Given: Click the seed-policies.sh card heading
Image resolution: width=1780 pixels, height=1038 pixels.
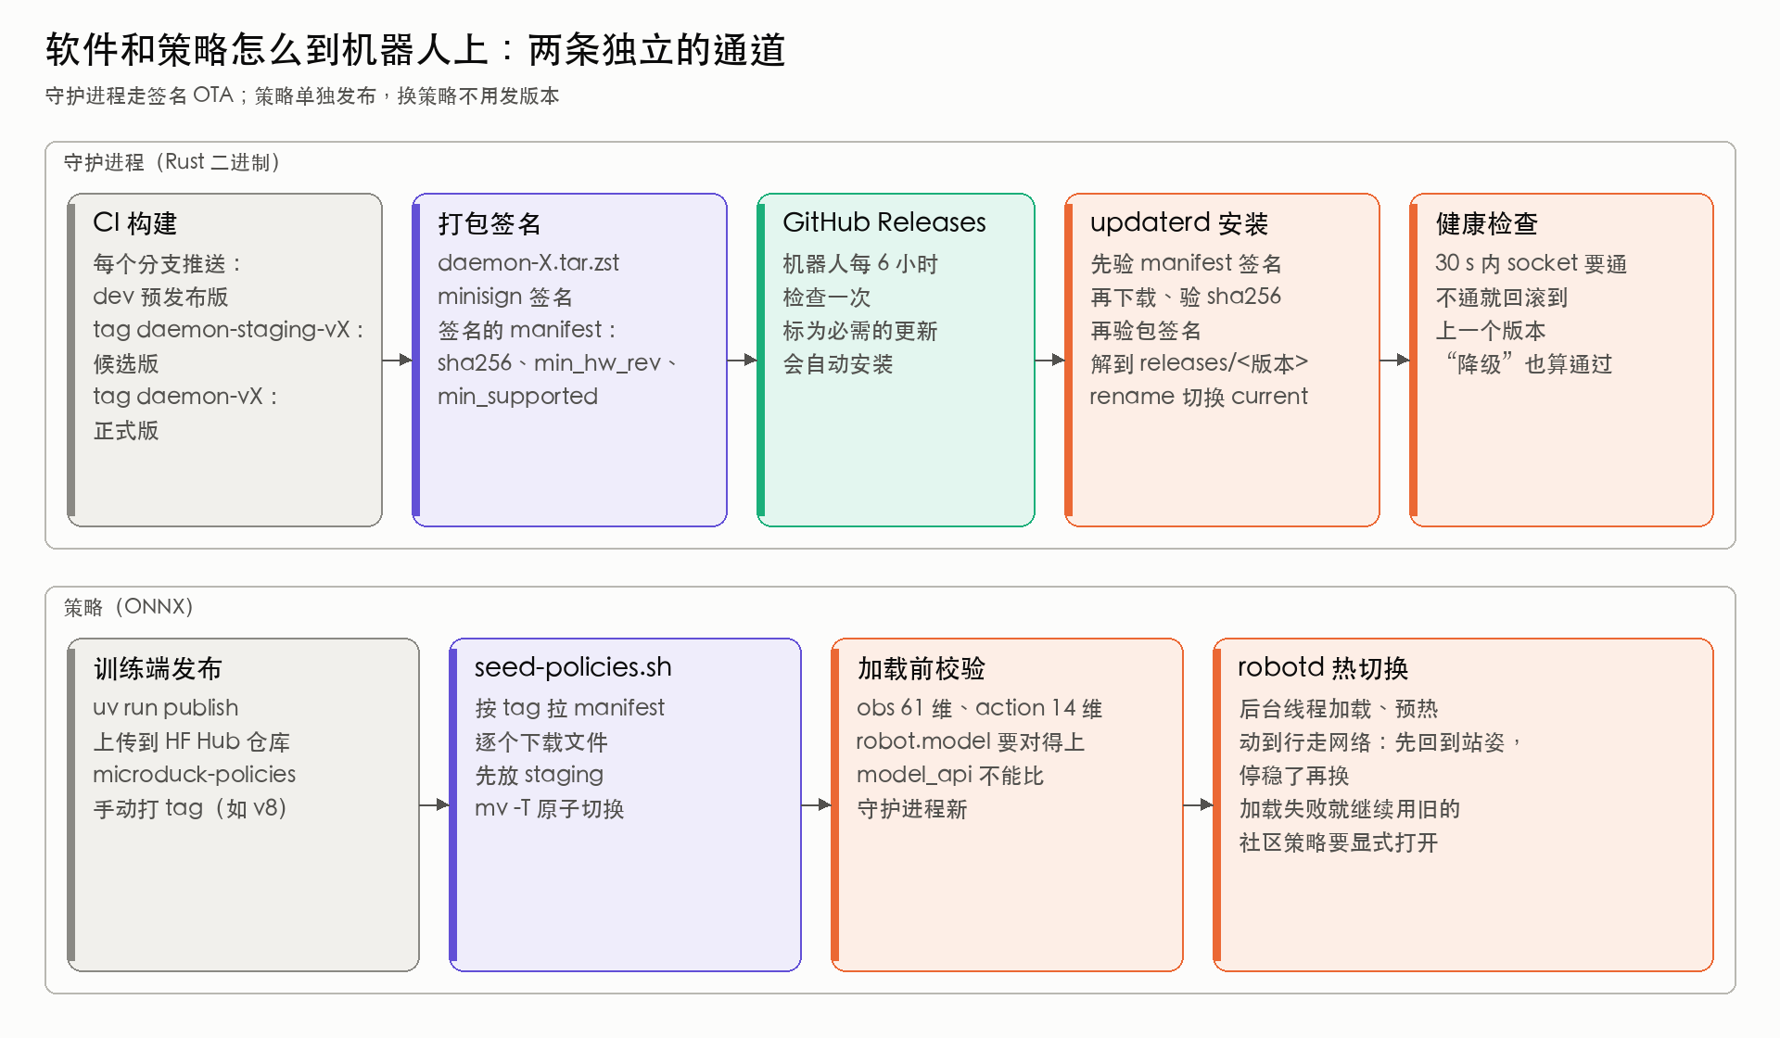Looking at the screenshot, I should click(x=573, y=667).
